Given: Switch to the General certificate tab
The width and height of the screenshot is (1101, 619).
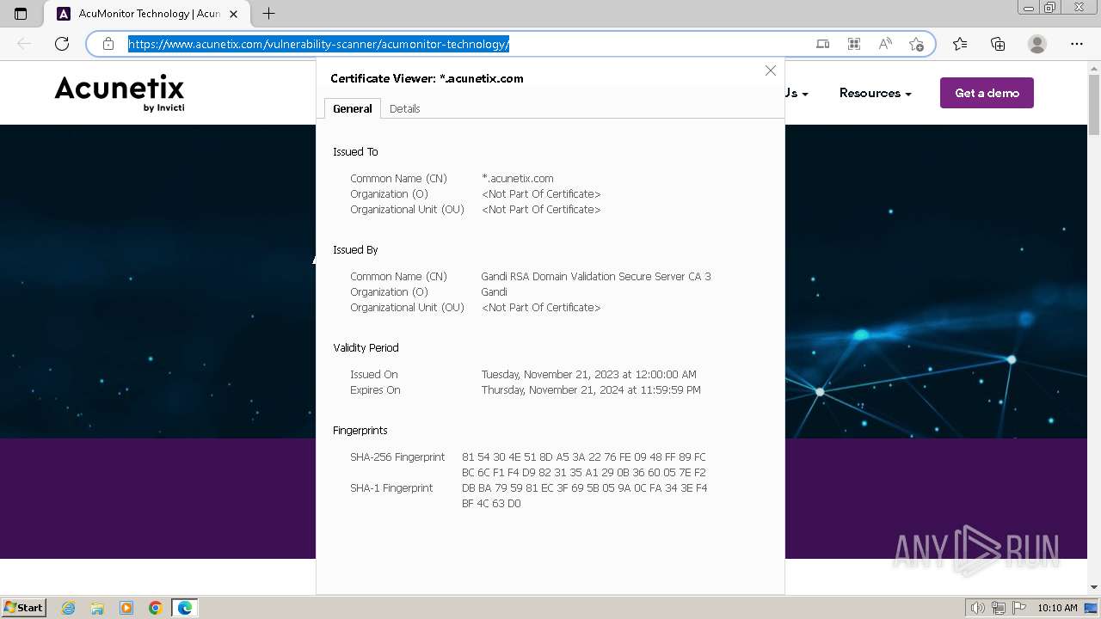Looking at the screenshot, I should [353, 108].
